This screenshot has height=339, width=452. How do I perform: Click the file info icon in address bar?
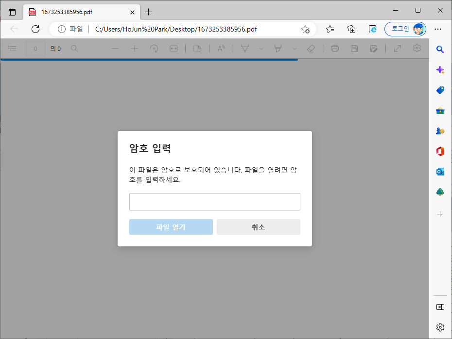pos(61,29)
